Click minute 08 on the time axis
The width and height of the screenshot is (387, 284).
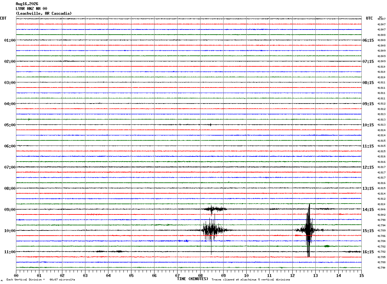[x=200, y=275]
